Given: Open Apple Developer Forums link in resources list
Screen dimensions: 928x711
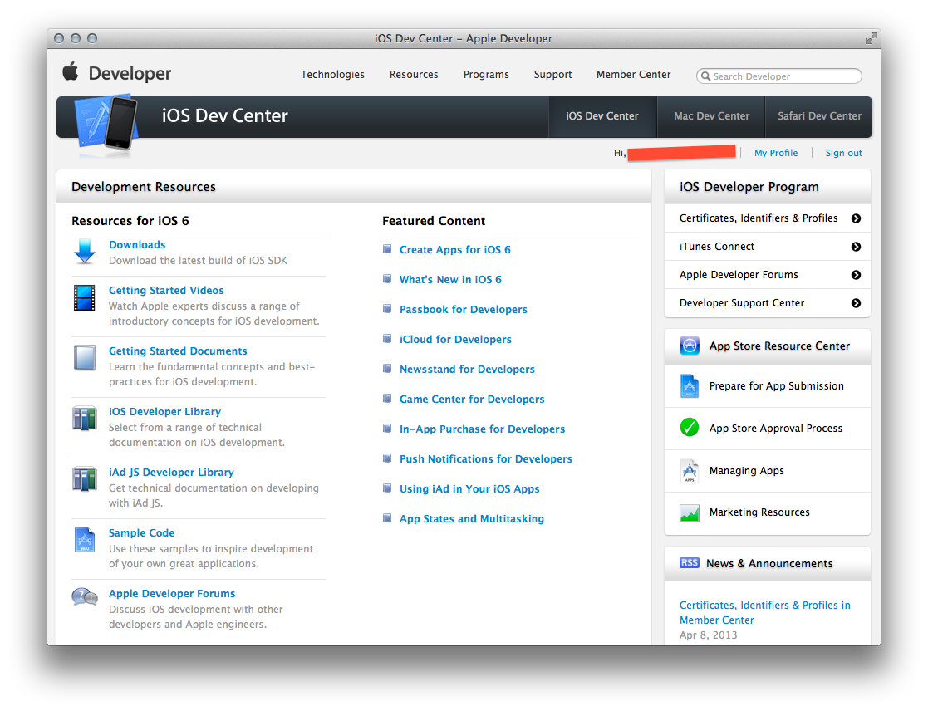Looking at the screenshot, I should 172,594.
